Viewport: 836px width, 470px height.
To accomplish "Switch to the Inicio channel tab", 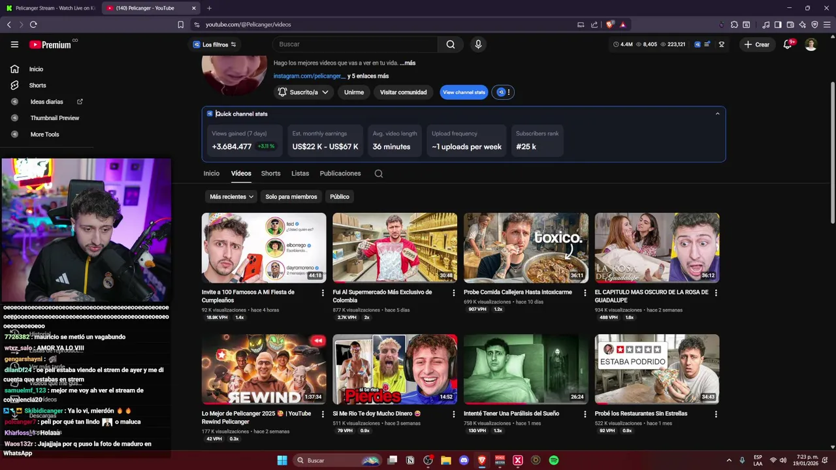I will [211, 174].
